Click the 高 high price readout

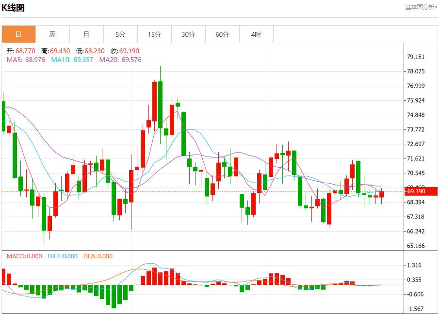56,51
